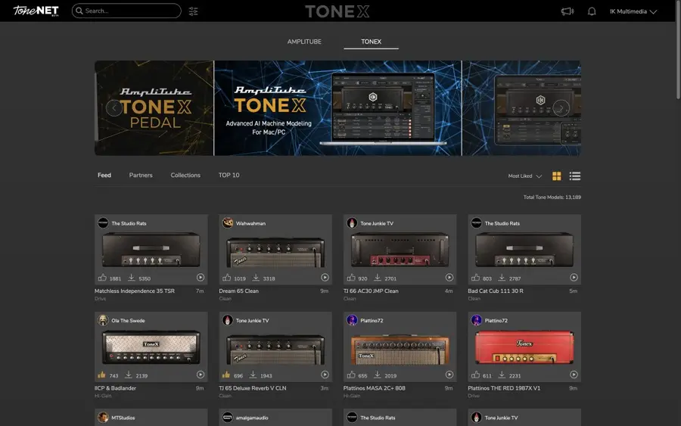Open the TOP 10 tab

[229, 175]
